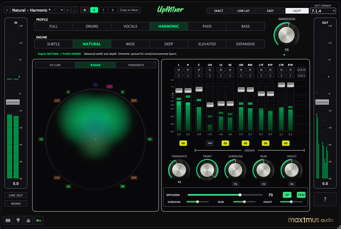Screen dimensions: 341x229
Task: Mute the LFE channel
Action: (210, 70)
